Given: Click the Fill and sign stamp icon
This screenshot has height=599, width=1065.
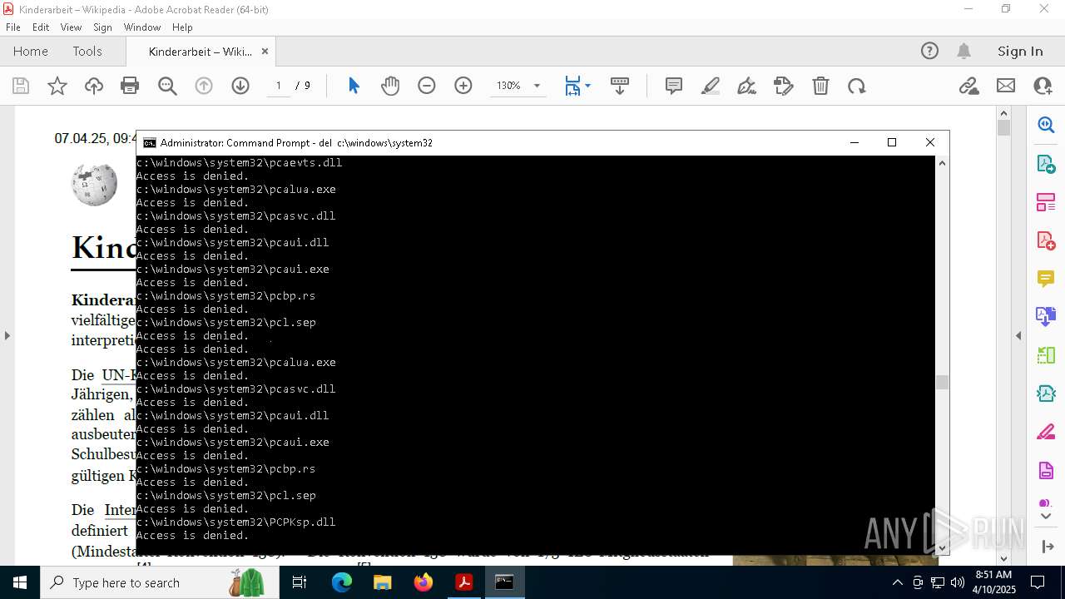Looking at the screenshot, I should [784, 86].
